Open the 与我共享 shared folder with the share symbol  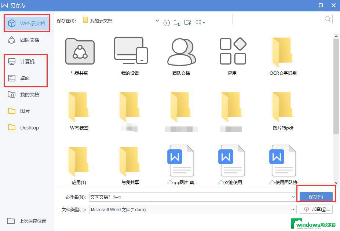pyautogui.click(x=80, y=56)
